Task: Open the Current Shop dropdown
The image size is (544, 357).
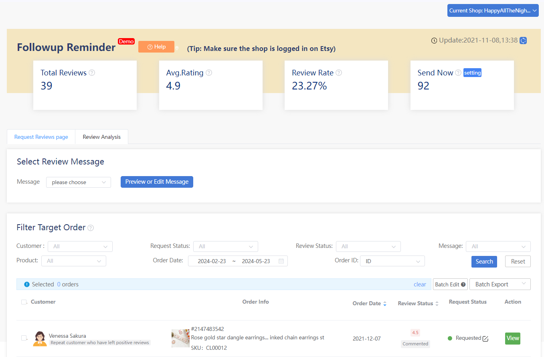Action: [x=493, y=11]
